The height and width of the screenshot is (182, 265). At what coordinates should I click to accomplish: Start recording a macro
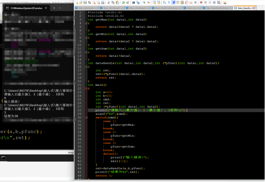(x=201, y=3)
